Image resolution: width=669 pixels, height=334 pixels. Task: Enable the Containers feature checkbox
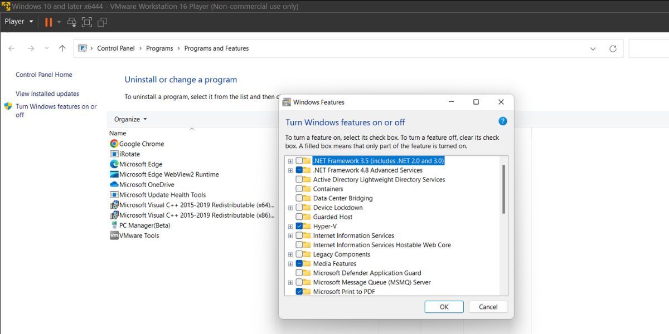[299, 189]
